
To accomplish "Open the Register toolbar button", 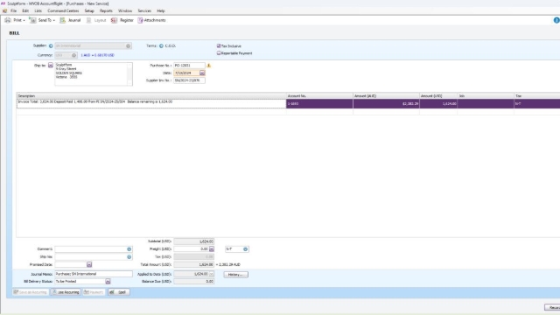I will (x=122, y=20).
